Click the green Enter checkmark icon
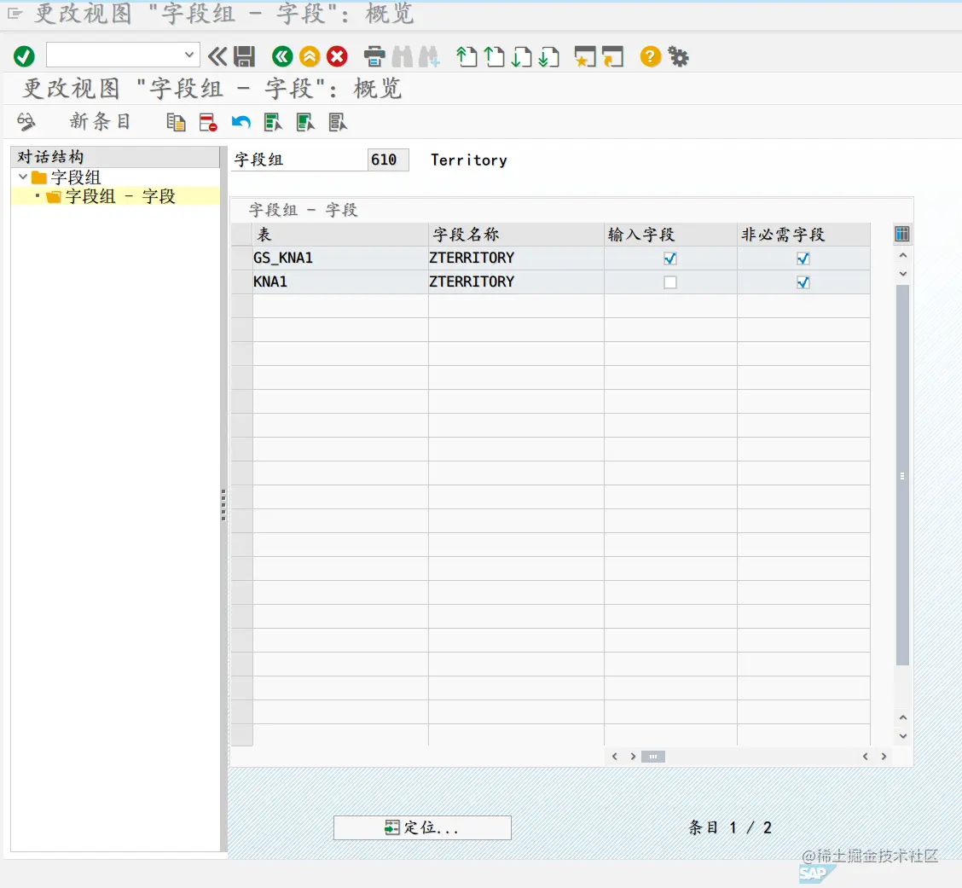 coord(24,57)
